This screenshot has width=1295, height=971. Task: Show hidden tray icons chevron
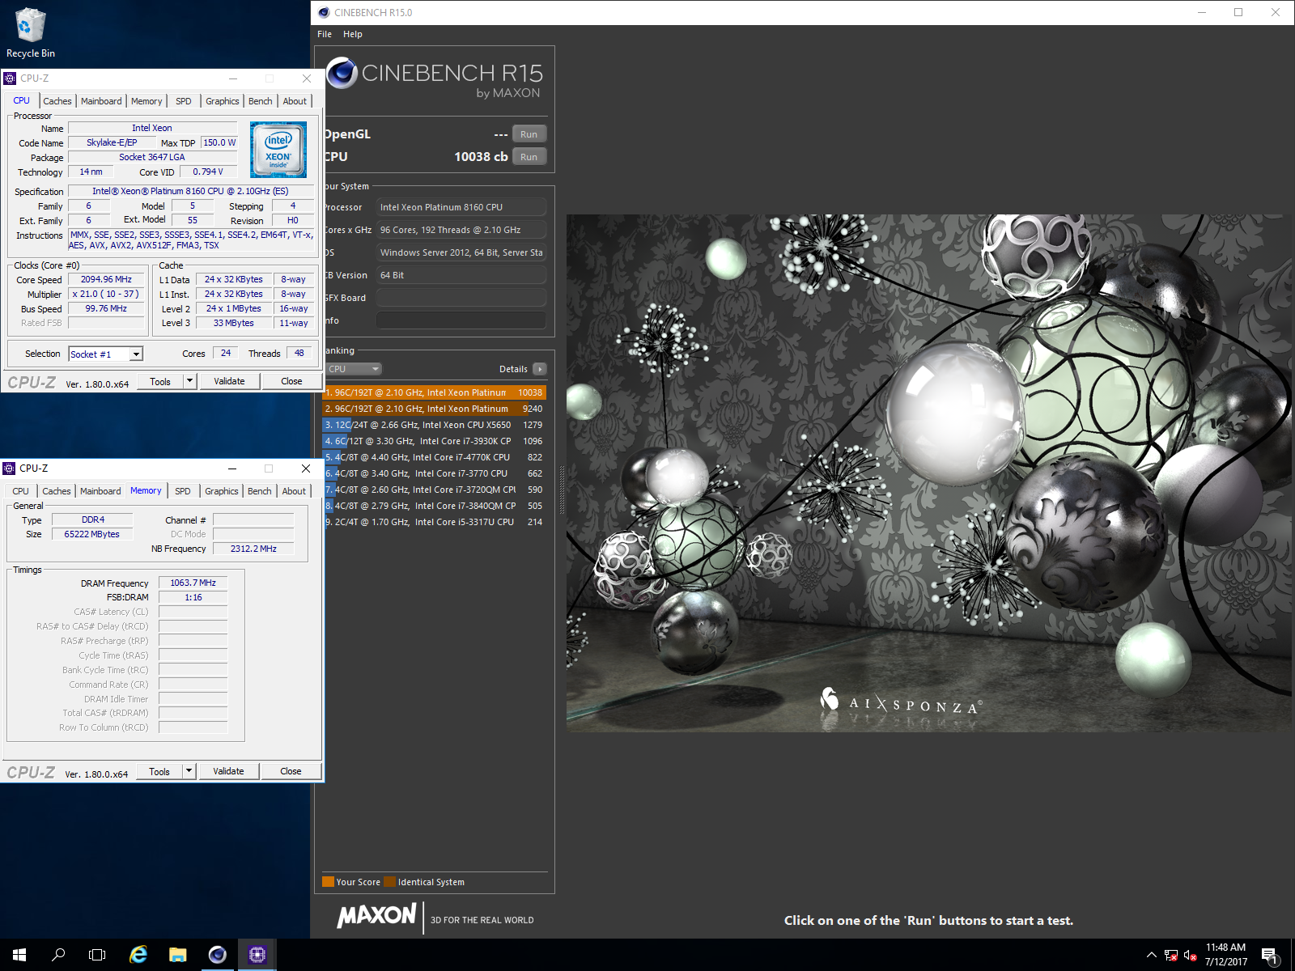[1152, 955]
